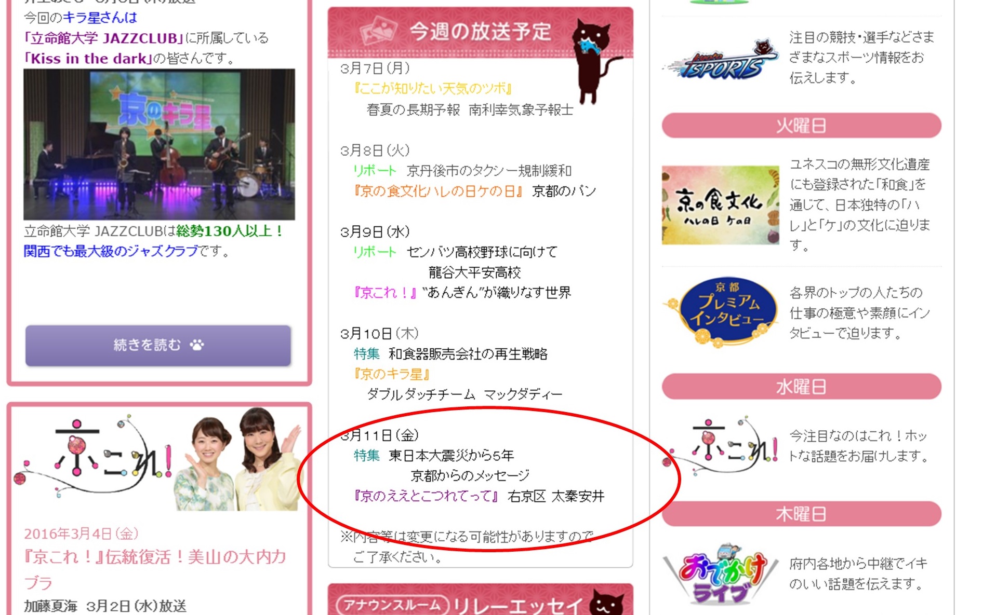This screenshot has height=615, width=996.
Task: Click the 京都プレミアムインタビュー logo
Action: 720,311
